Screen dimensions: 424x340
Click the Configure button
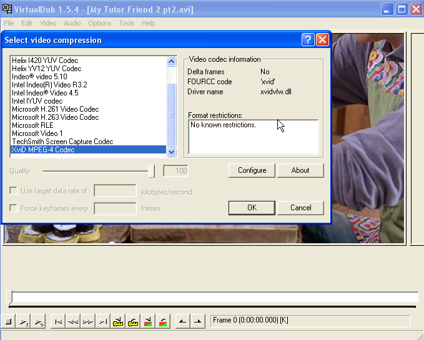click(x=252, y=170)
